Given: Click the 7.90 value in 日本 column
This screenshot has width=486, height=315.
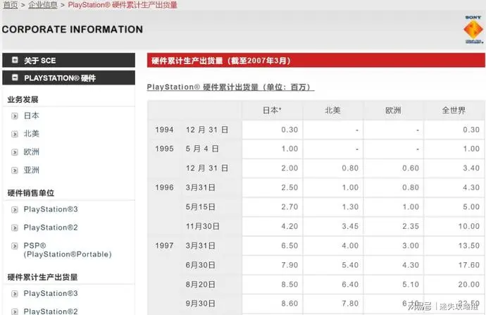Looking at the screenshot, I should coord(289,265).
